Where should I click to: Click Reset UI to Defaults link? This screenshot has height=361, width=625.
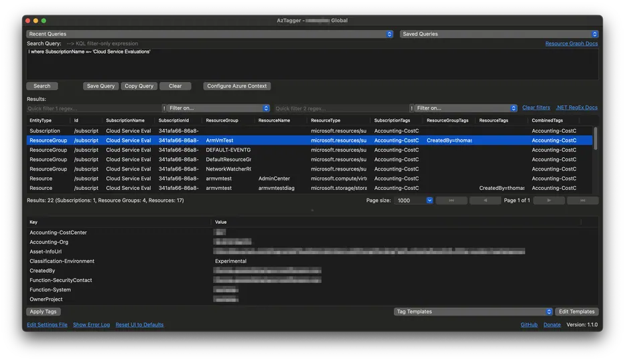coord(139,325)
